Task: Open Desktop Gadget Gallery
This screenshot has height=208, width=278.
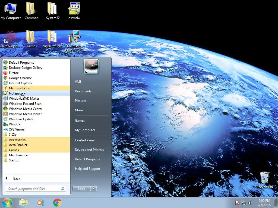Action: pos(37,67)
